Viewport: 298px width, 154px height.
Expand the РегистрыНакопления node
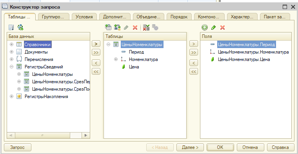tap(12, 97)
